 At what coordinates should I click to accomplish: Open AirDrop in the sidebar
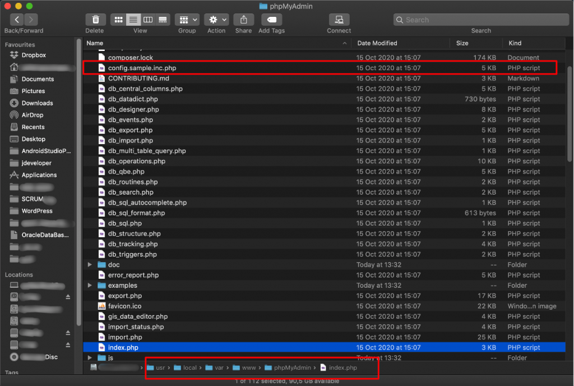click(32, 115)
